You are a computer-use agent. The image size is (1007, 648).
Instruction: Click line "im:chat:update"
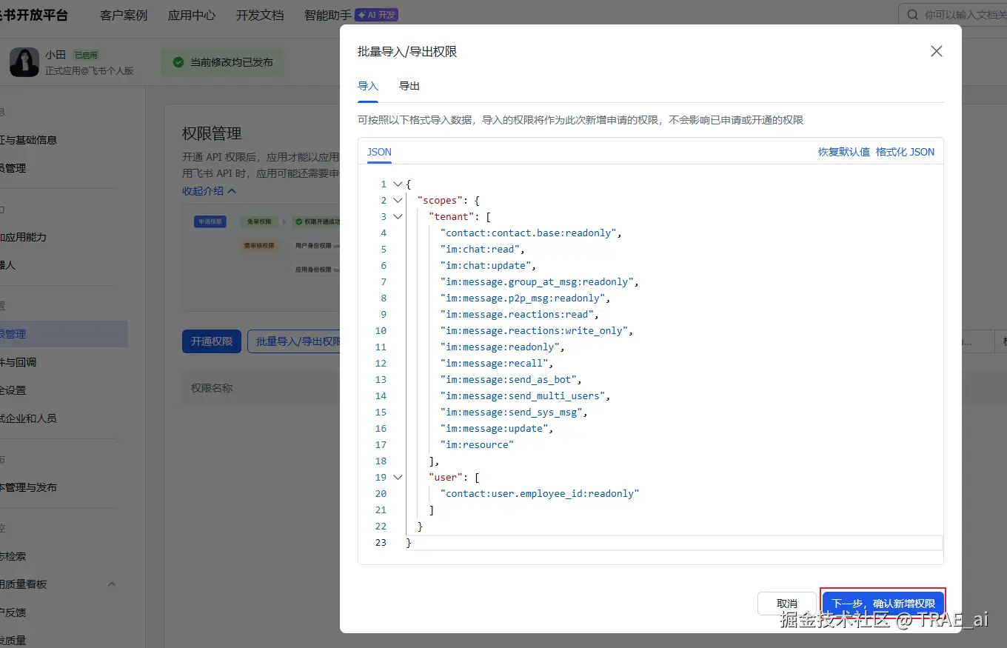[x=485, y=266]
